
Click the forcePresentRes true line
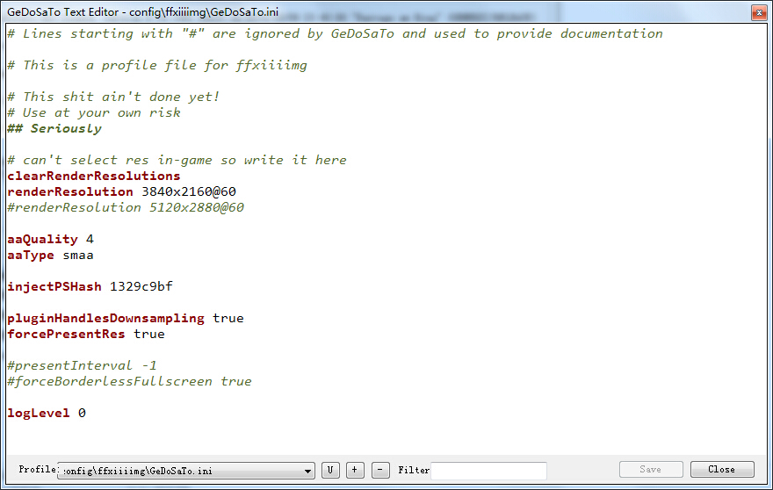86,335
